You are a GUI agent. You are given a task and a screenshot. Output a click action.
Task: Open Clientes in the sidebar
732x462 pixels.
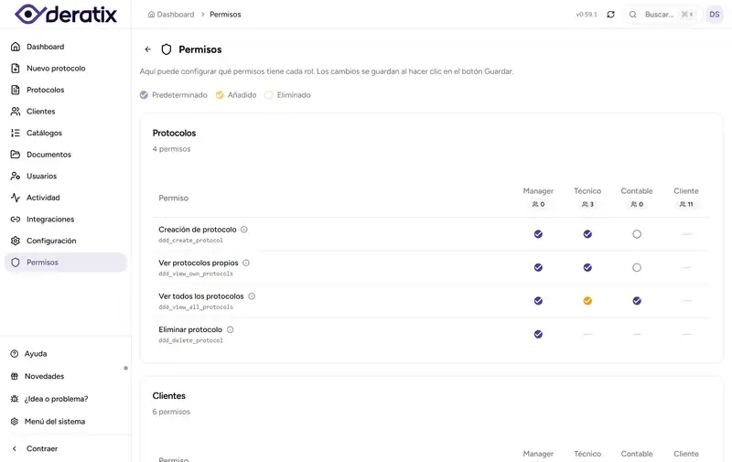[66, 112]
